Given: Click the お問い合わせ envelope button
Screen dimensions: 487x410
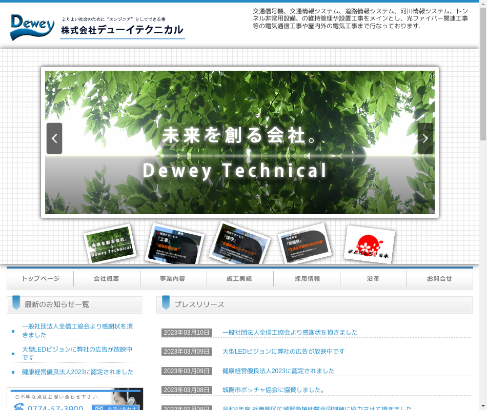Looking at the screenshot, I should click(115, 408).
